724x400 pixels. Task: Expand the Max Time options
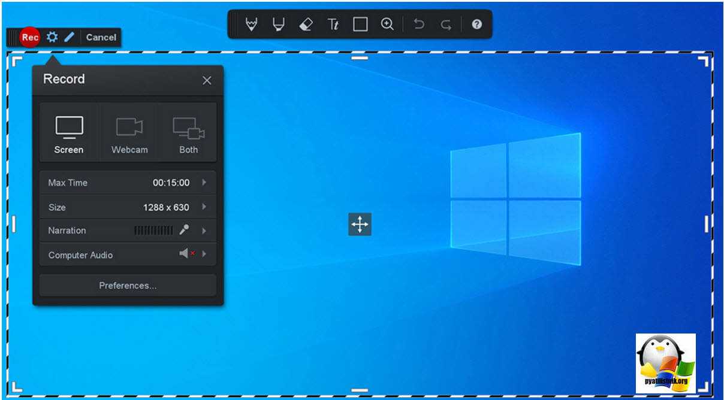pos(204,183)
